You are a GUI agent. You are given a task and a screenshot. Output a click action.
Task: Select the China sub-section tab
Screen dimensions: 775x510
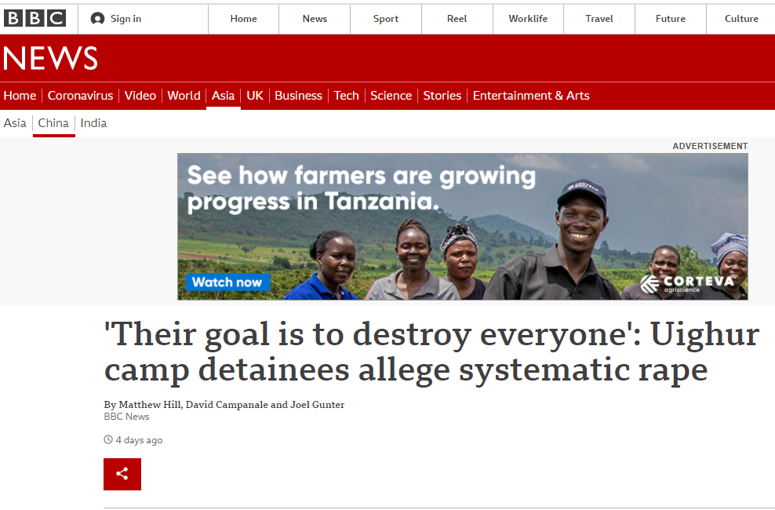coord(53,123)
